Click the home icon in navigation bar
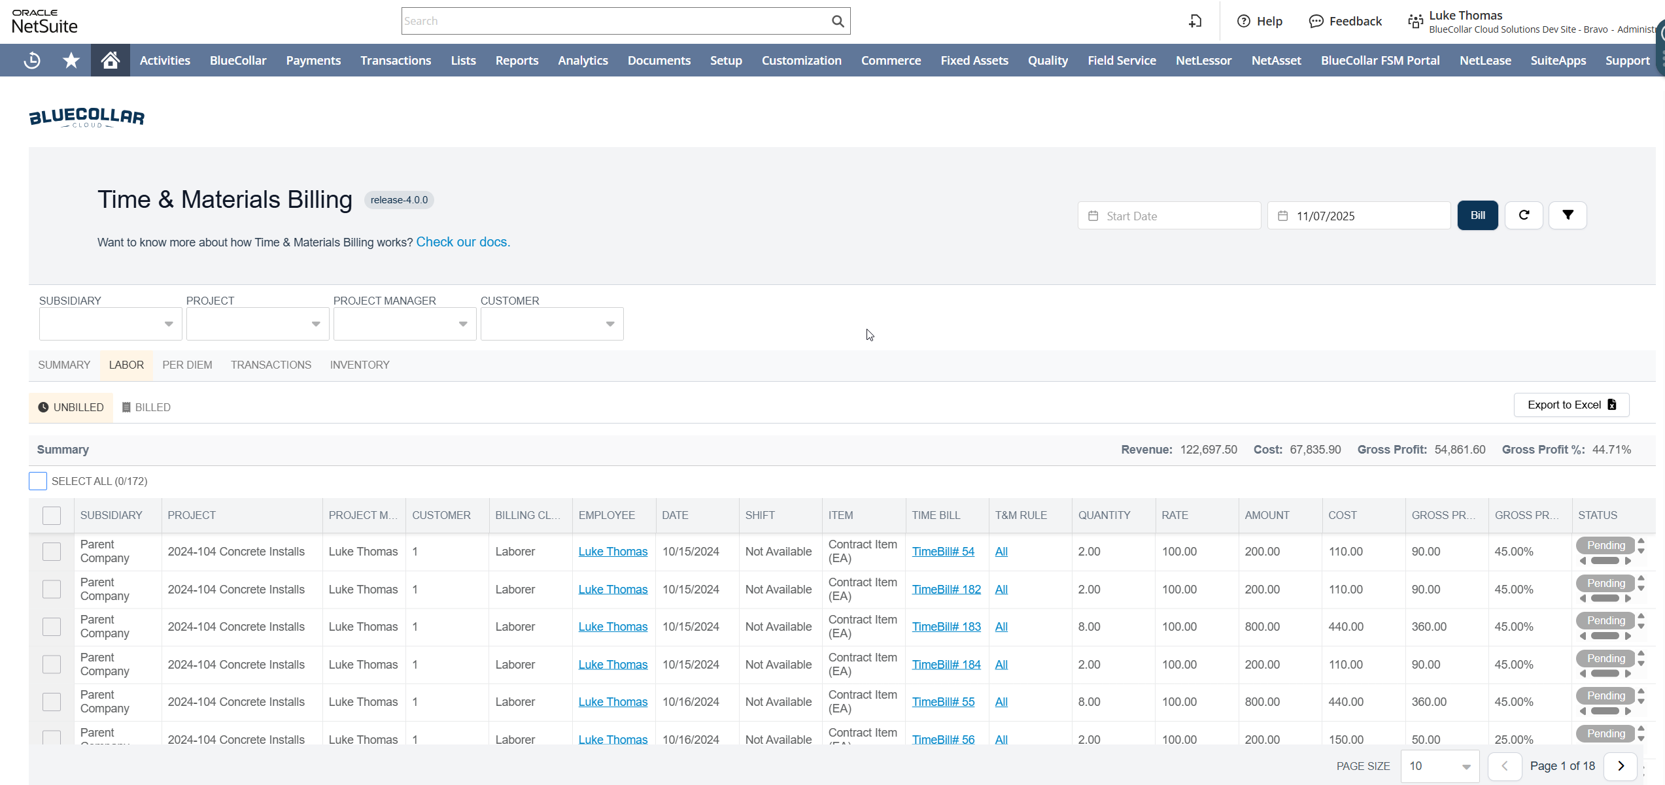The width and height of the screenshot is (1665, 785). pyautogui.click(x=110, y=60)
